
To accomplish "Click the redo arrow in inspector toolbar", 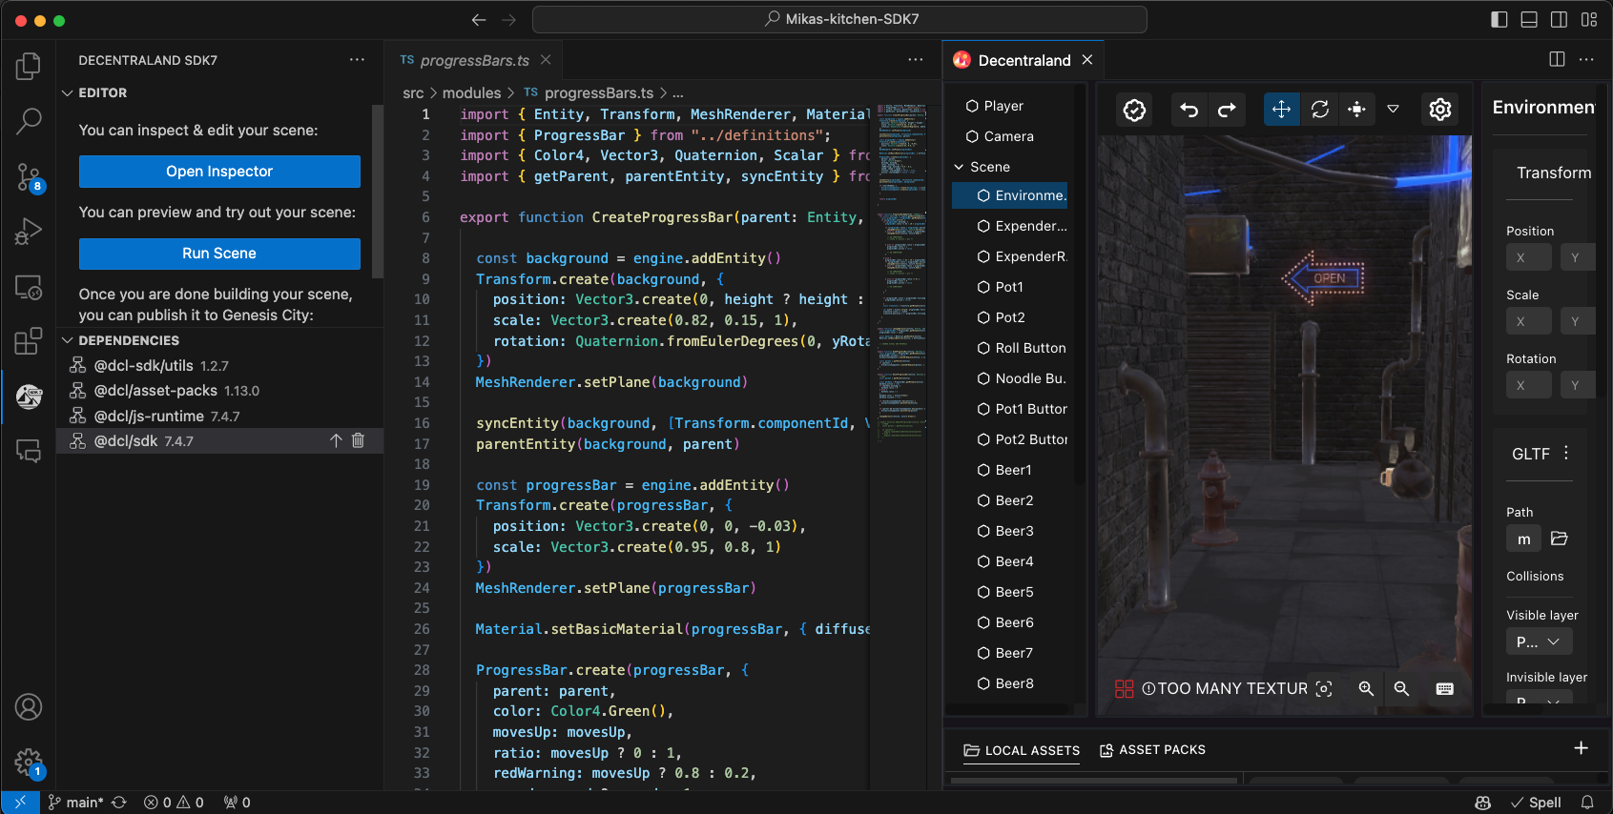I will tap(1227, 110).
